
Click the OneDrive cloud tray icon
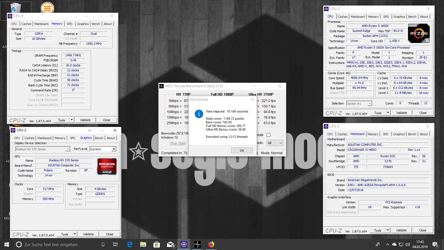(394, 244)
